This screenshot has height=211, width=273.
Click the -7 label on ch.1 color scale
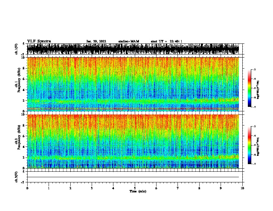pos(254,107)
